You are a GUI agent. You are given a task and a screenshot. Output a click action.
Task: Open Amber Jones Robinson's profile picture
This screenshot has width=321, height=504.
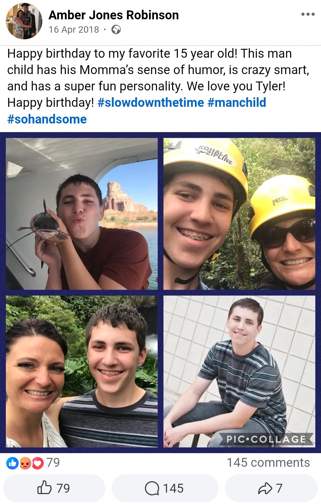24,21
